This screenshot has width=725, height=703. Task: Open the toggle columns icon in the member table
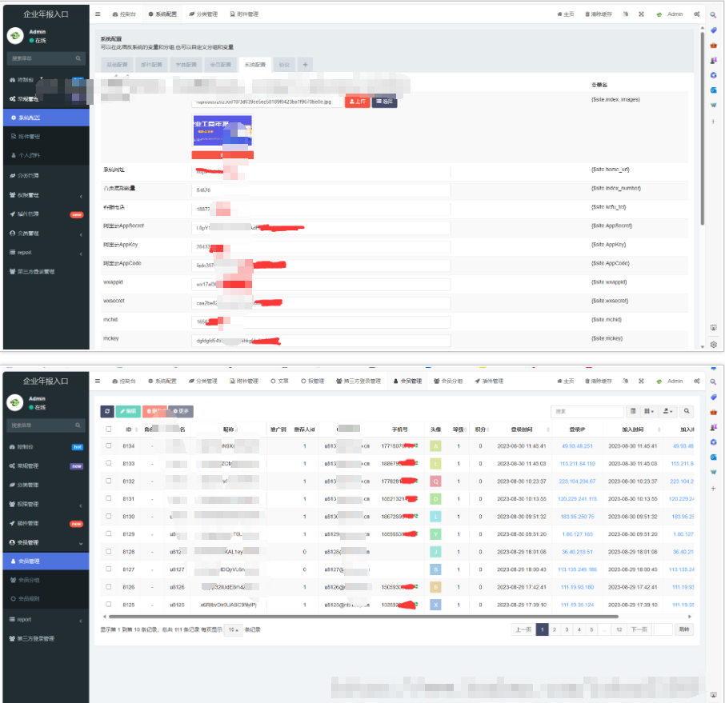(x=649, y=411)
